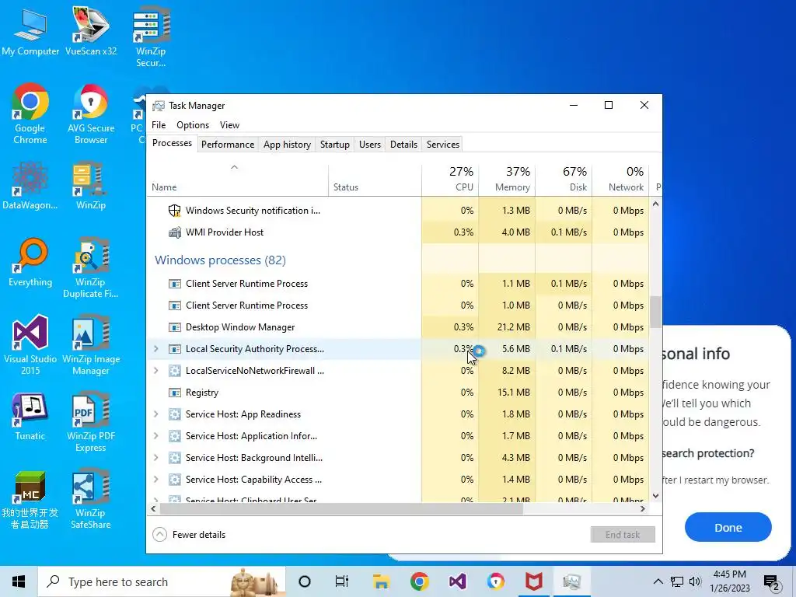Click the Desktop Window Manager process icon
Image resolution: width=796 pixels, height=597 pixels.
pyautogui.click(x=175, y=327)
